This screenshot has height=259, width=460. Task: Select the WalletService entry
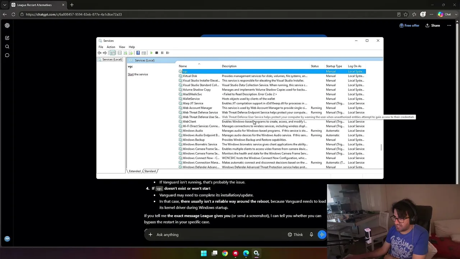tap(272, 99)
